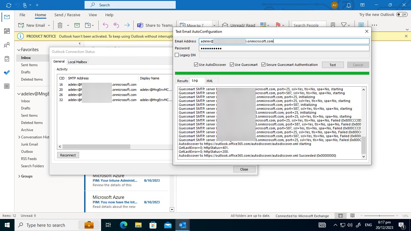Click the Search People box
Screen dimensions: 411x231
click(x=309, y=25)
